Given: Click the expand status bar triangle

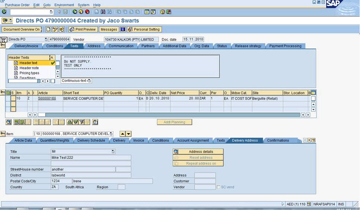Looking at the screenshot, I should click(283, 204).
